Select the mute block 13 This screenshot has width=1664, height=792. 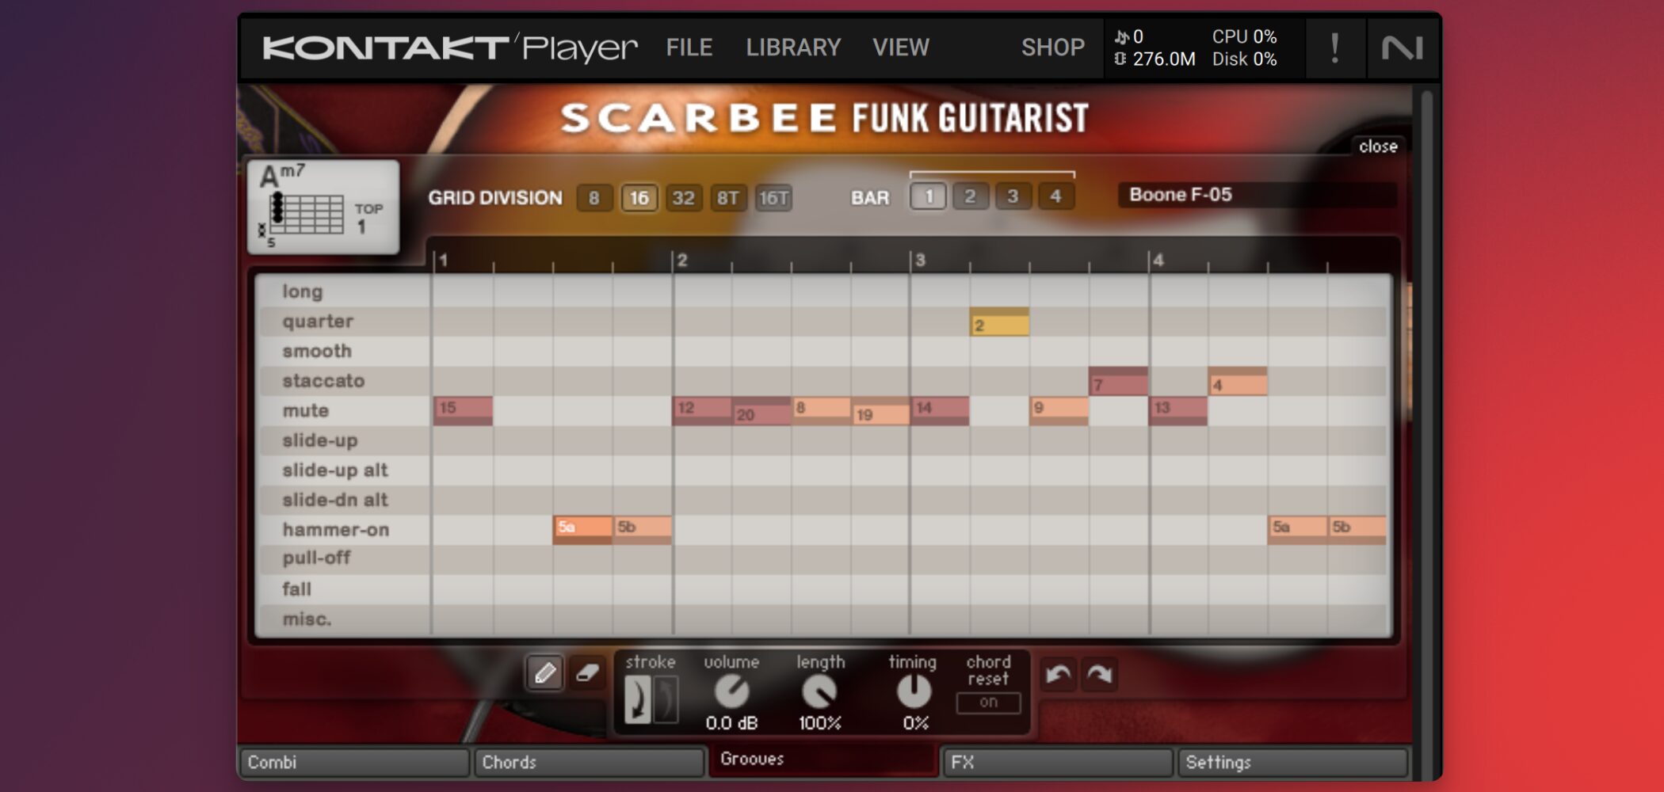(1178, 411)
